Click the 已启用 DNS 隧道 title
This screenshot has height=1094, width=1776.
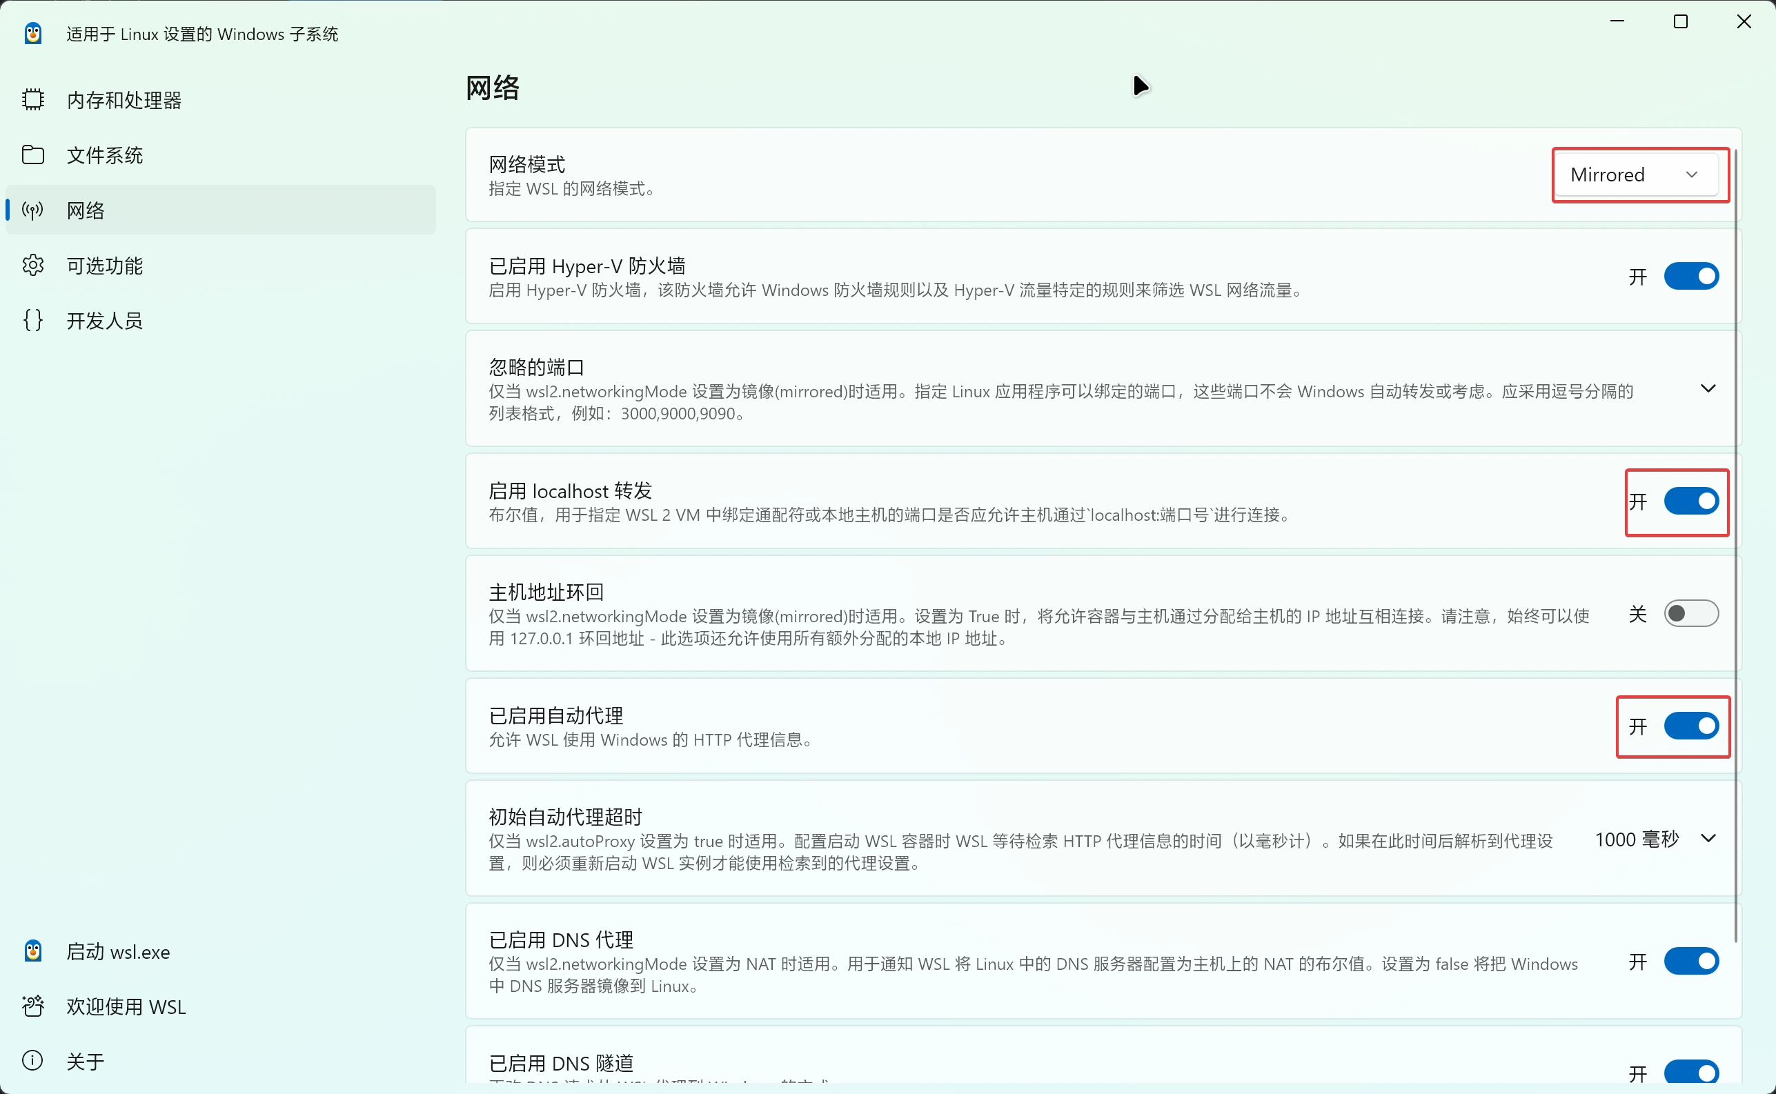561,1064
